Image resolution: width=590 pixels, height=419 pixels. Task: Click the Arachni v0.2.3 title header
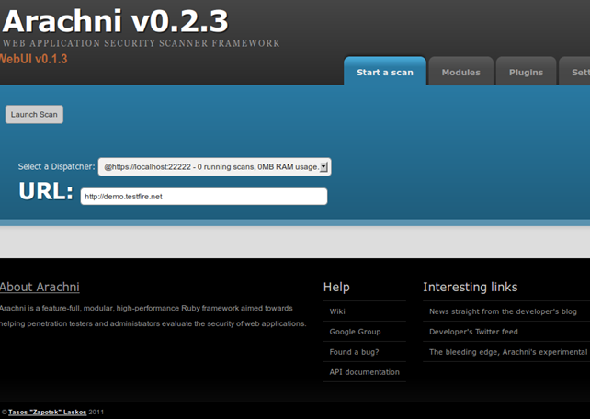point(115,20)
